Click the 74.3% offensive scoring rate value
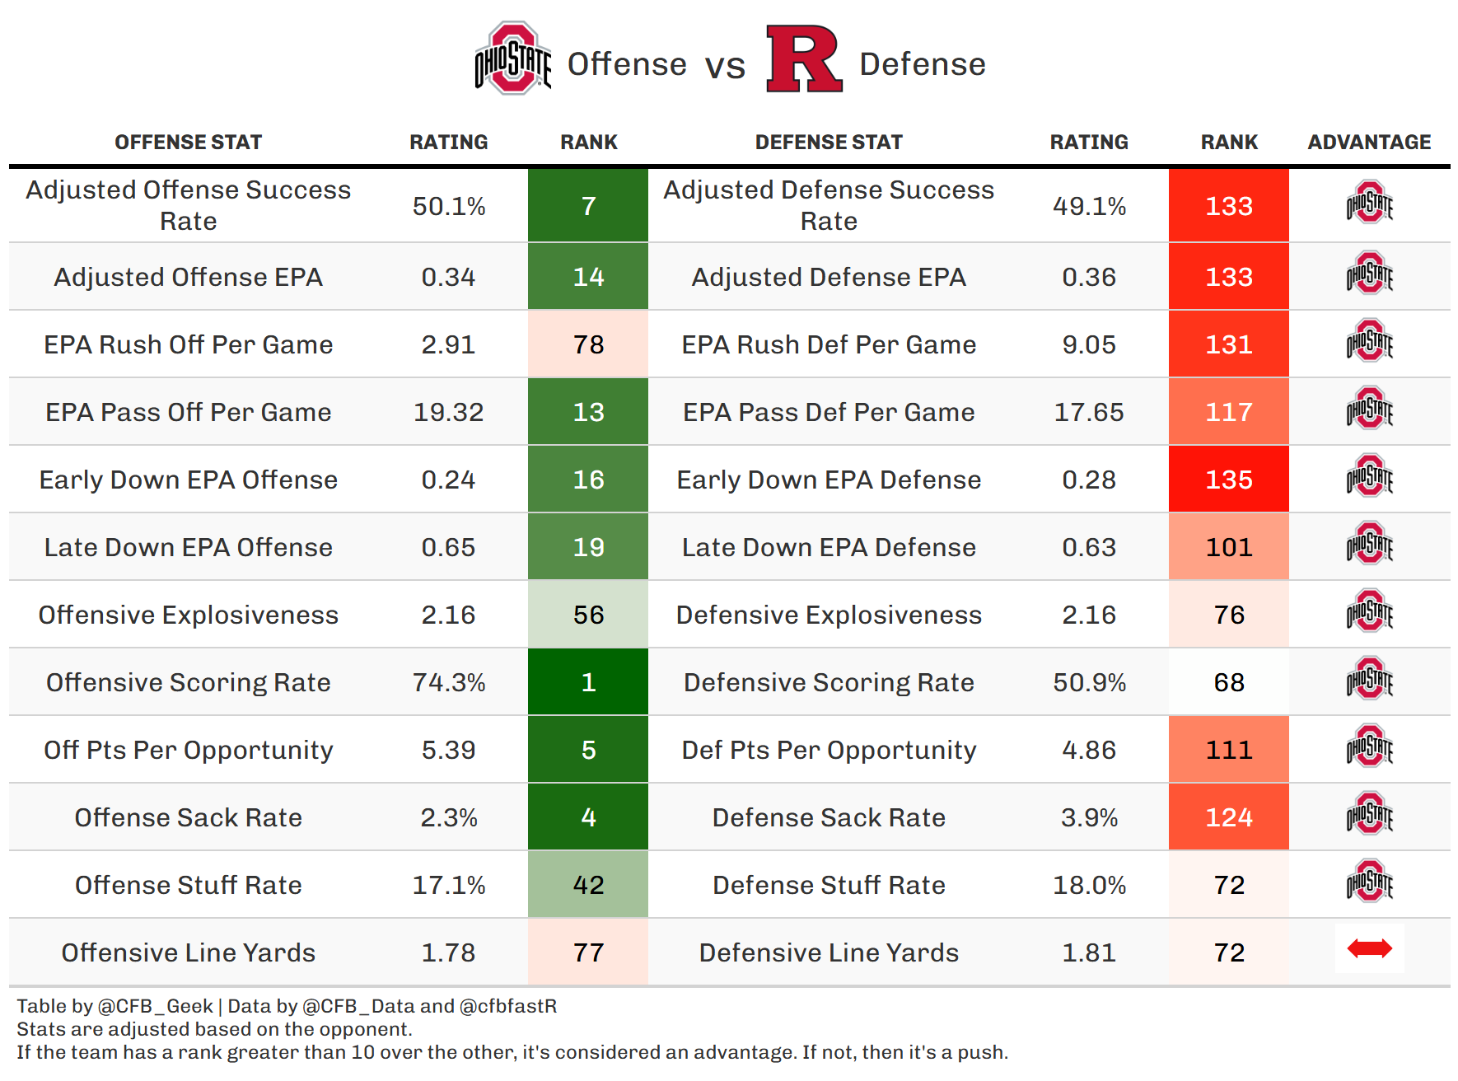 [449, 682]
